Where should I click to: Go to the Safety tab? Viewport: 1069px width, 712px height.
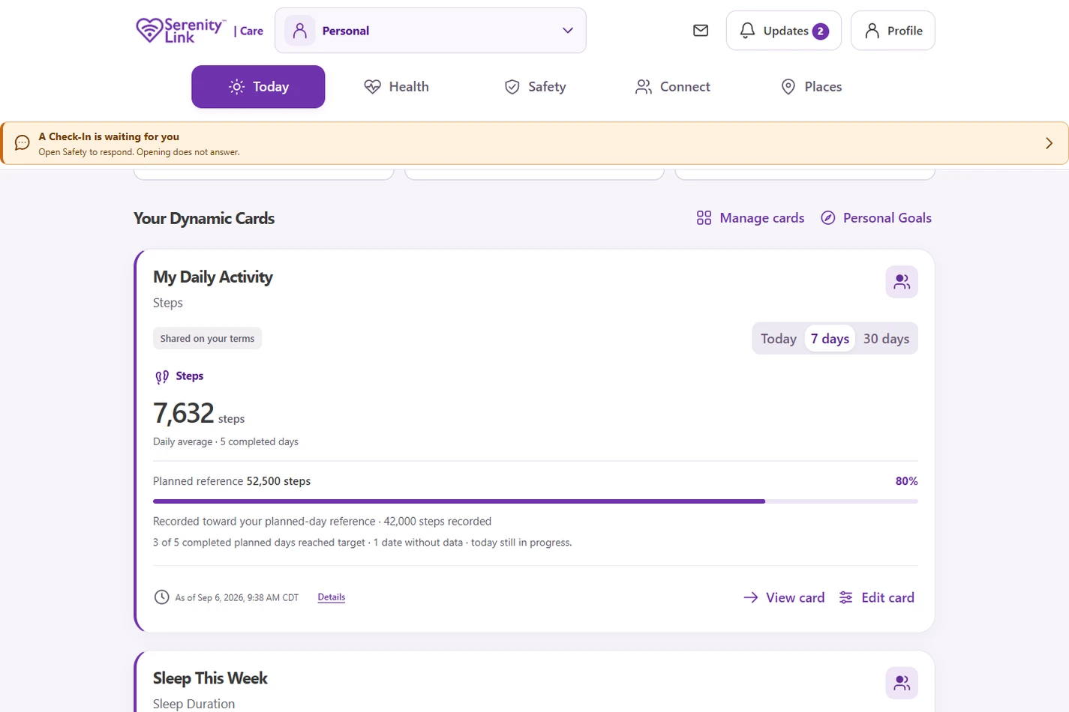(x=535, y=87)
